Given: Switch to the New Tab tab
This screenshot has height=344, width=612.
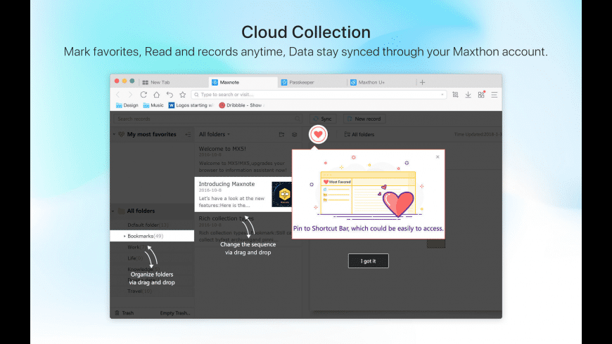Looking at the screenshot, I should pyautogui.click(x=173, y=82).
